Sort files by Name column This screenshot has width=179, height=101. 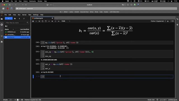coord(9,29)
